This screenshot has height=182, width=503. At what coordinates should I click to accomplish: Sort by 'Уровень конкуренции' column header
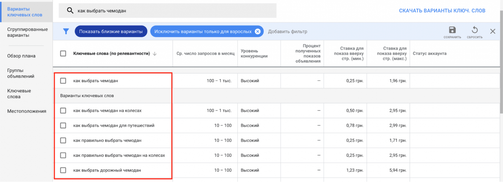coord(254,54)
